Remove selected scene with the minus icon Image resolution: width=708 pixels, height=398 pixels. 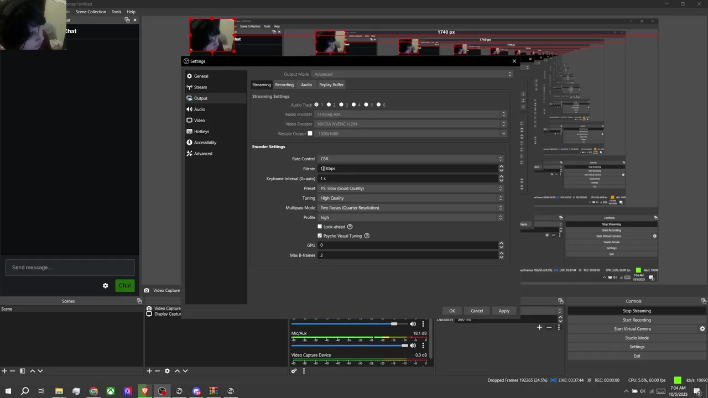(13, 371)
